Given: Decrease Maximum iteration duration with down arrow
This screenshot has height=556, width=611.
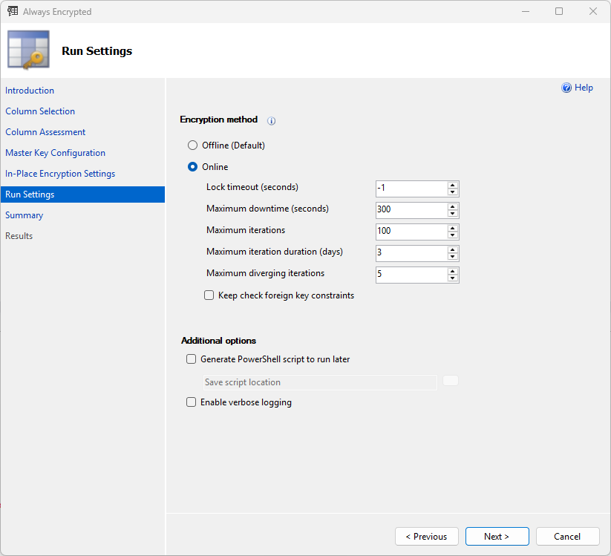Looking at the screenshot, I should (452, 256).
